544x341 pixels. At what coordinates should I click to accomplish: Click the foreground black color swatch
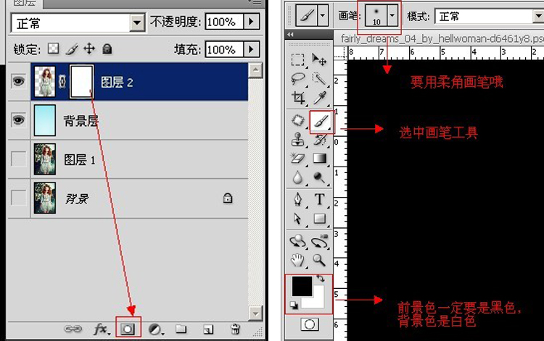300,285
